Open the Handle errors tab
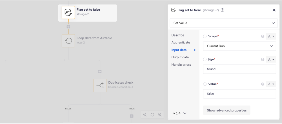The width and height of the screenshot is (282, 124). point(181,65)
